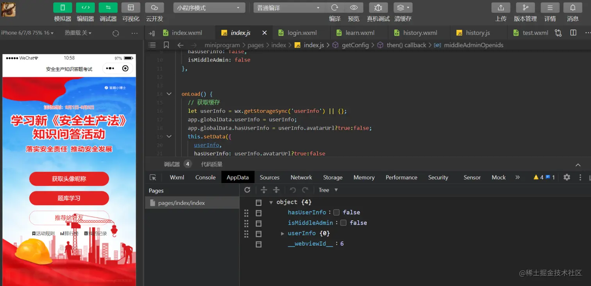
Task: Expand all AppData nodes
Action: pos(264,190)
